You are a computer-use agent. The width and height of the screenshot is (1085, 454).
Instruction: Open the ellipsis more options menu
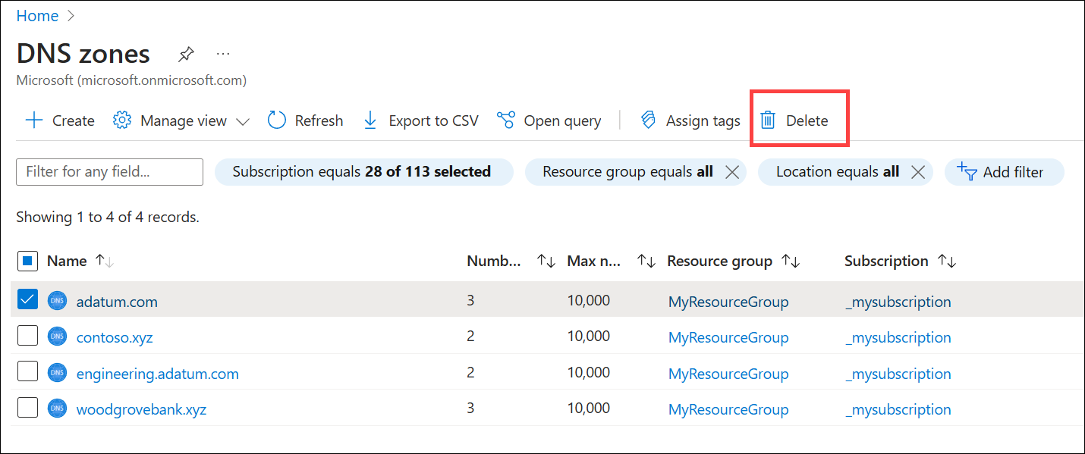point(222,55)
